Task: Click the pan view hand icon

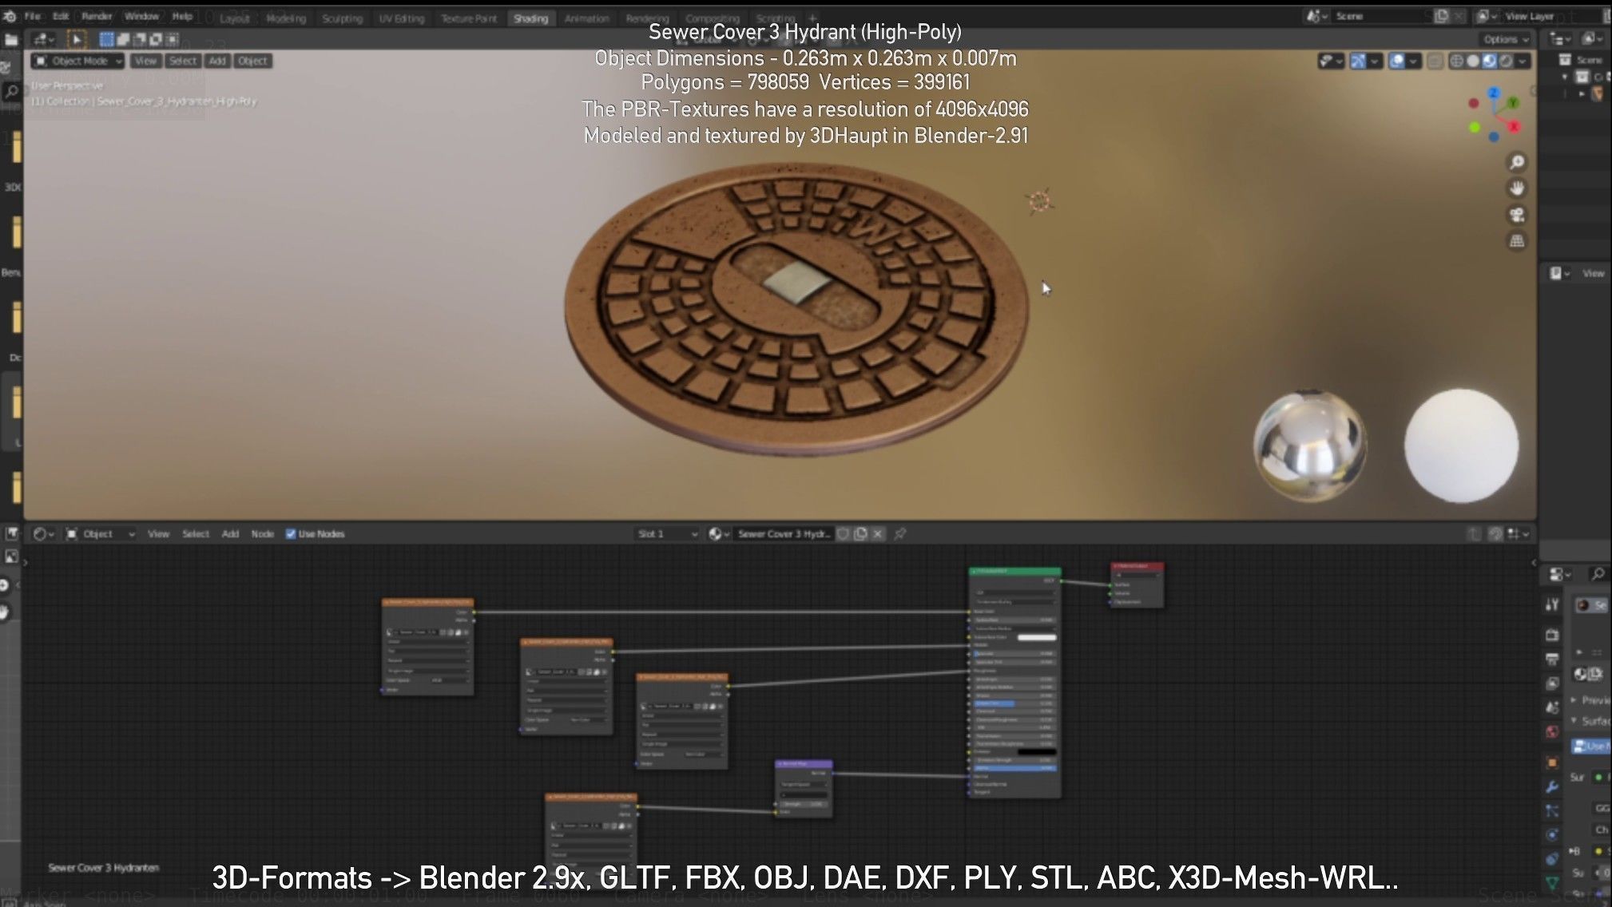Action: 1516,188
